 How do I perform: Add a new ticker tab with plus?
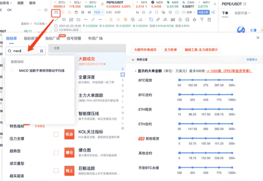coord(215,4)
